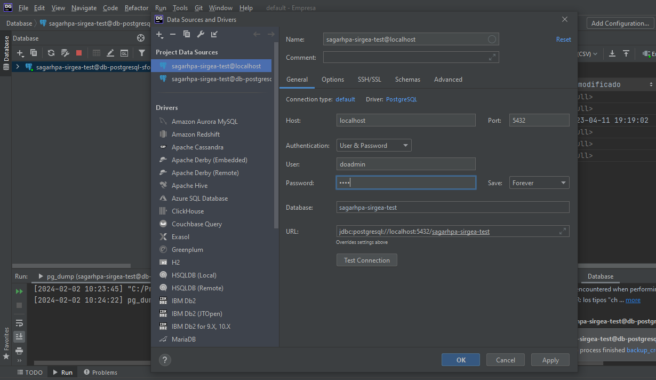Select the ClickHouse driver
The width and height of the screenshot is (656, 380).
[188, 211]
